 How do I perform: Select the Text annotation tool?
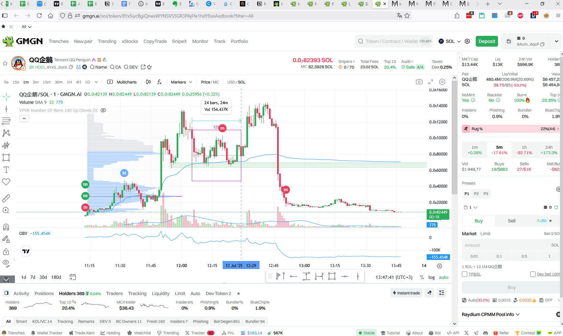[6, 170]
